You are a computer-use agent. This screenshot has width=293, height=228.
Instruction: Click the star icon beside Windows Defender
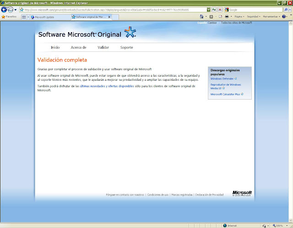pos(236,78)
